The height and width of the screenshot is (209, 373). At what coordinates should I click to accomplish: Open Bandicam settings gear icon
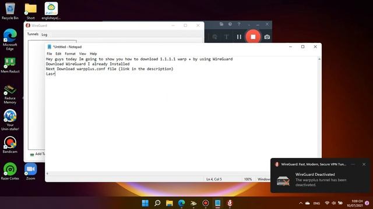point(230,24)
